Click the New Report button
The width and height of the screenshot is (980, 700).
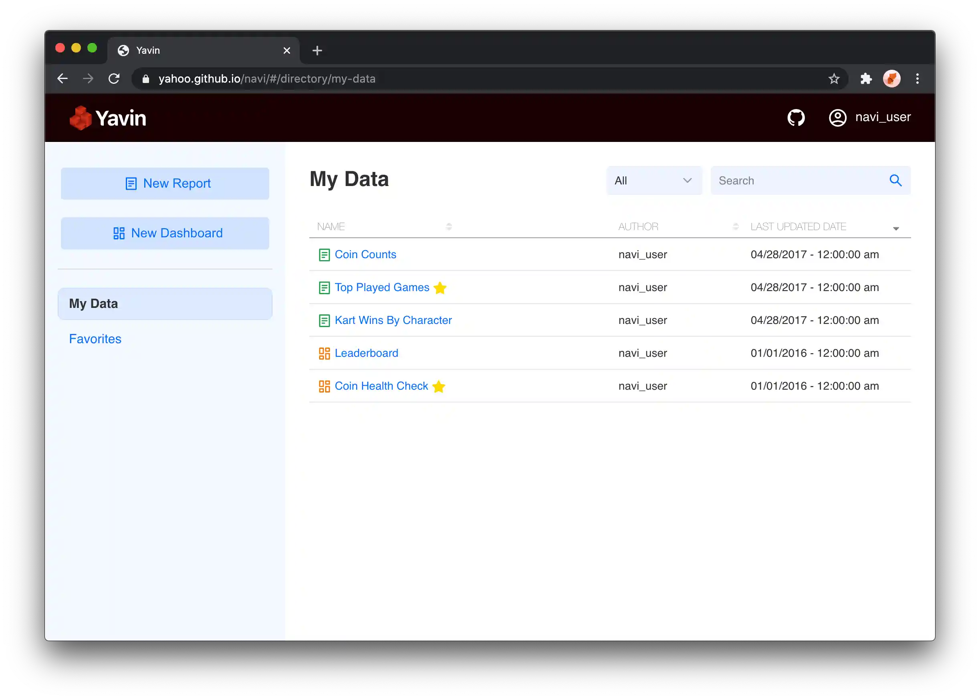click(165, 183)
